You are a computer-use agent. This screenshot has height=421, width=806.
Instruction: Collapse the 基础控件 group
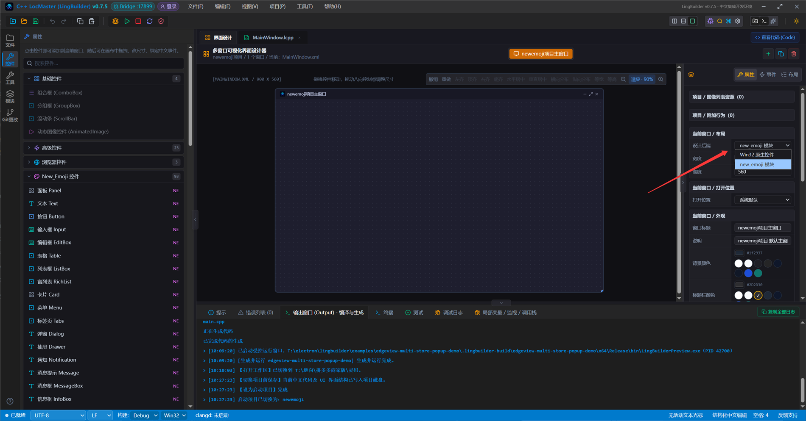104,79
